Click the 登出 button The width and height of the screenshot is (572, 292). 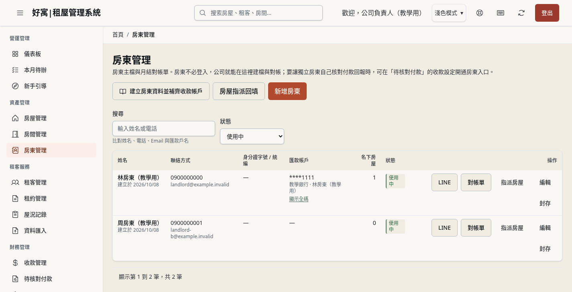tap(547, 13)
